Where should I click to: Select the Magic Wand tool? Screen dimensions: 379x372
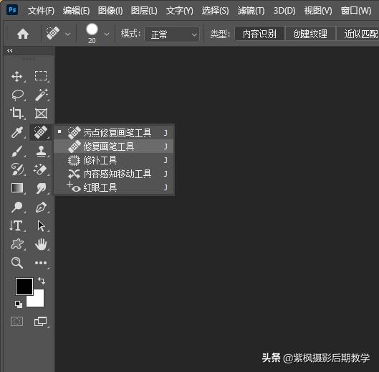pyautogui.click(x=42, y=95)
